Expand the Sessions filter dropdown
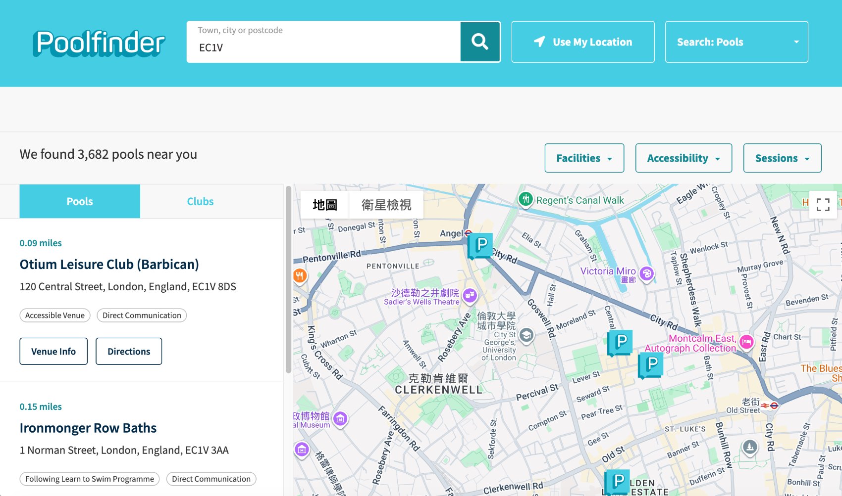Image resolution: width=842 pixels, height=496 pixels. [782, 158]
